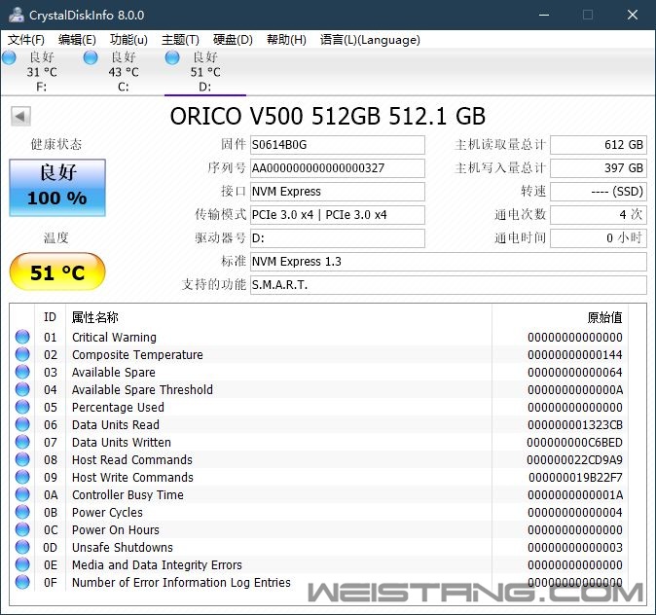Click the standard field NVM Express 1.3

click(449, 262)
